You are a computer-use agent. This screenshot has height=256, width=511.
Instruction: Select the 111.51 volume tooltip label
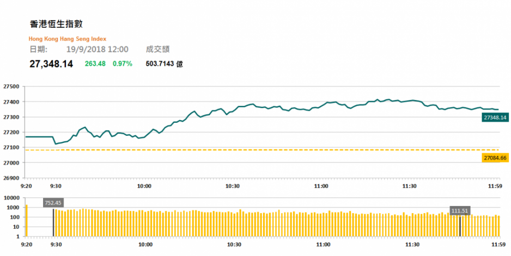click(x=460, y=211)
